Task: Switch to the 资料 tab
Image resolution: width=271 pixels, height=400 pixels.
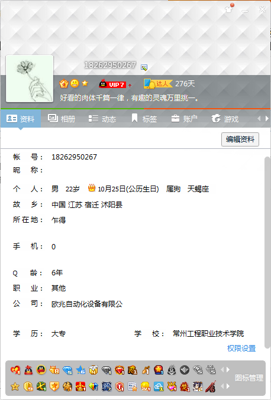Action: click(21, 119)
